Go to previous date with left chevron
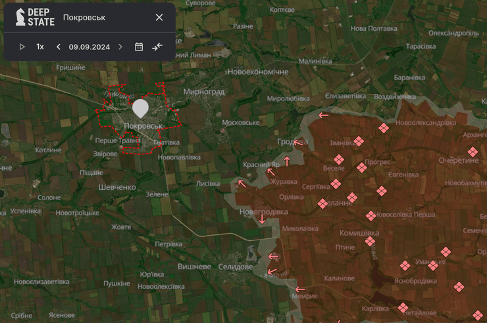 (x=59, y=47)
